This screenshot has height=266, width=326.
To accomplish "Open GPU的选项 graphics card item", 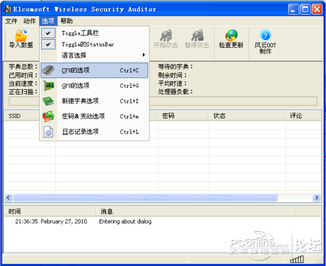I will point(94,86).
